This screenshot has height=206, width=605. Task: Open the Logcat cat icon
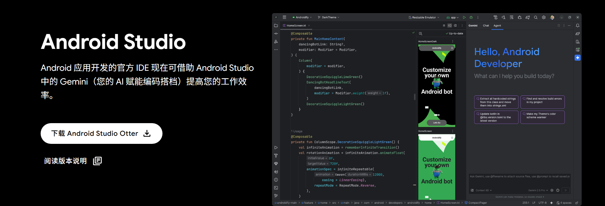point(276,172)
